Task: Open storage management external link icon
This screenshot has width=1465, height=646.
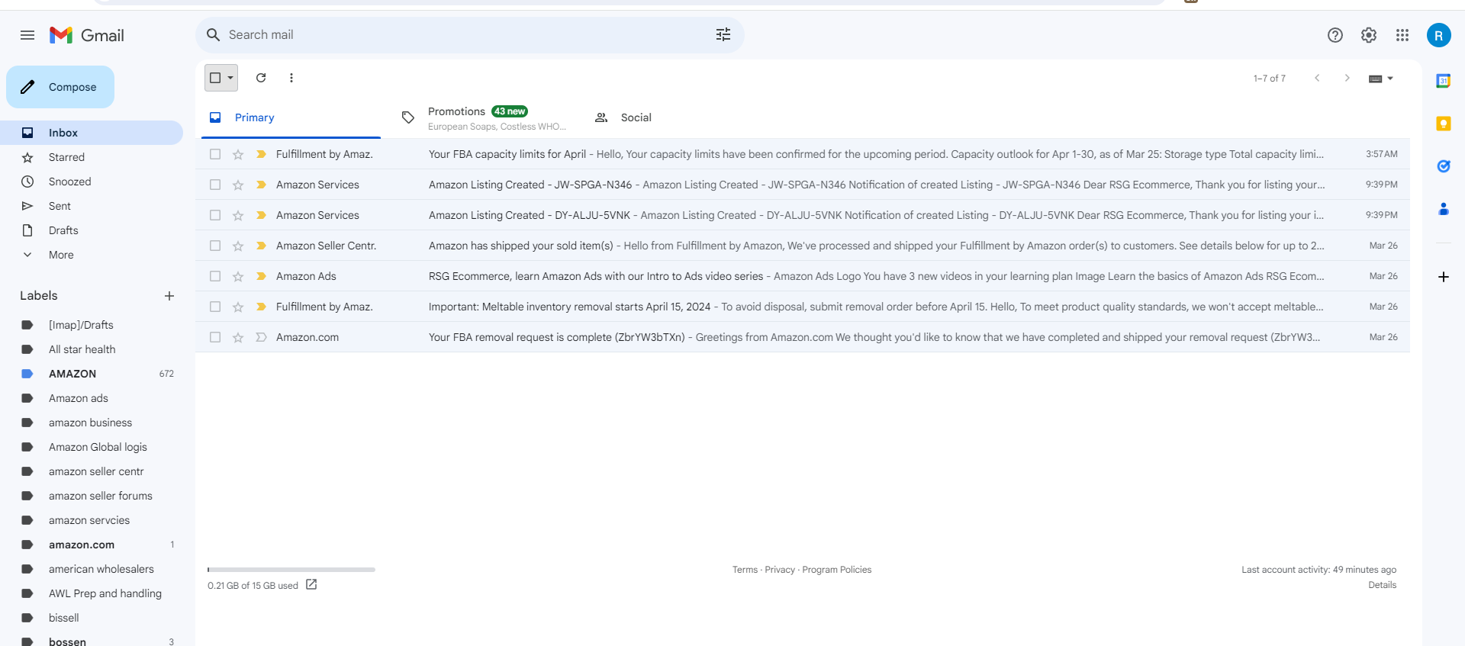Action: 311,585
